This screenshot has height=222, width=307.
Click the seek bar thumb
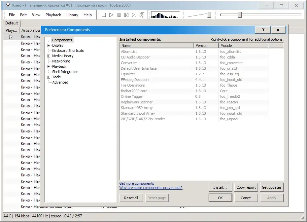pyautogui.click(x=240, y=15)
